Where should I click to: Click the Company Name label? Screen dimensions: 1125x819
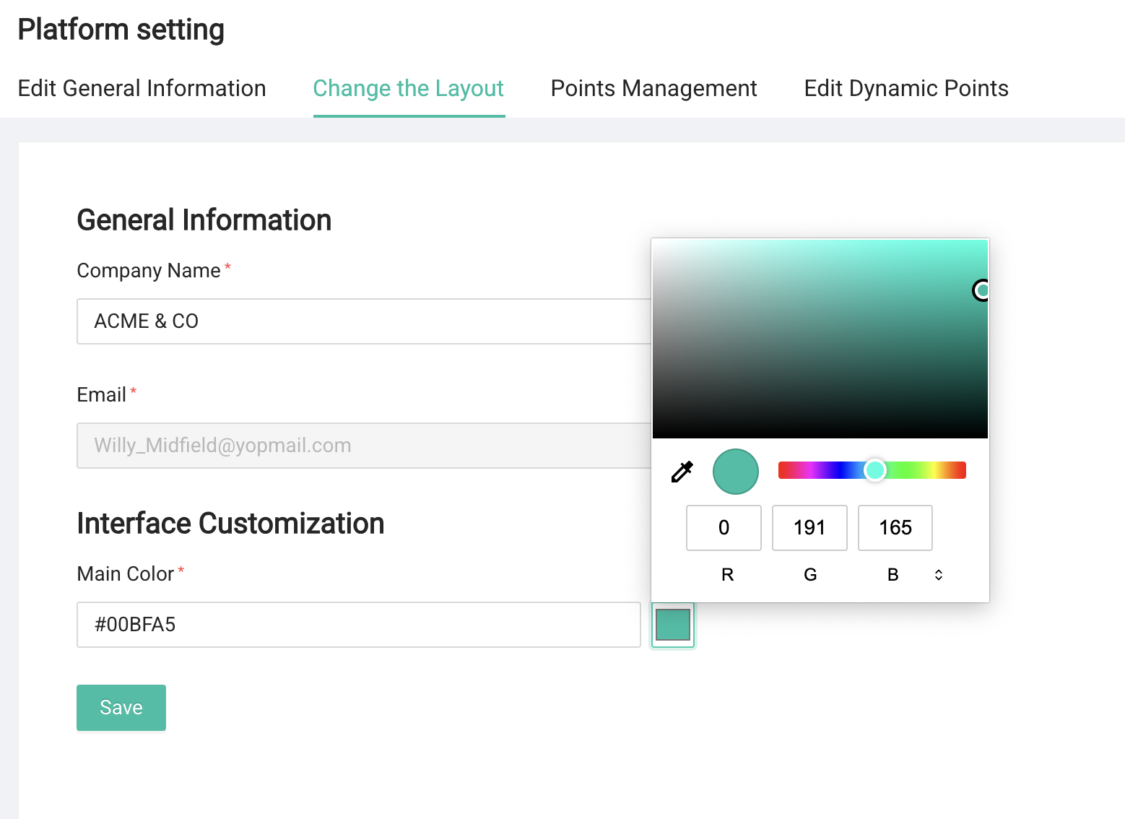149,271
